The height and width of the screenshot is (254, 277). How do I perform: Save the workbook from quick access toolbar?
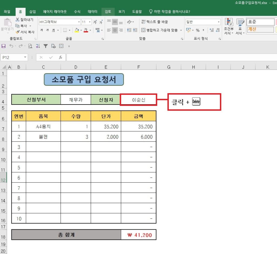click(x=4, y=46)
